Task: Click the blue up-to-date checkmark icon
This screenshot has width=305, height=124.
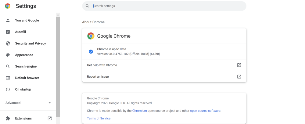Action: coord(91,52)
